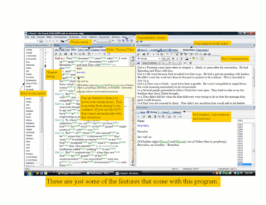This screenshot has width=266, height=205.
Task: Click the bullet list icon in study notes toolbar
Action: pyautogui.click(x=201, y=54)
